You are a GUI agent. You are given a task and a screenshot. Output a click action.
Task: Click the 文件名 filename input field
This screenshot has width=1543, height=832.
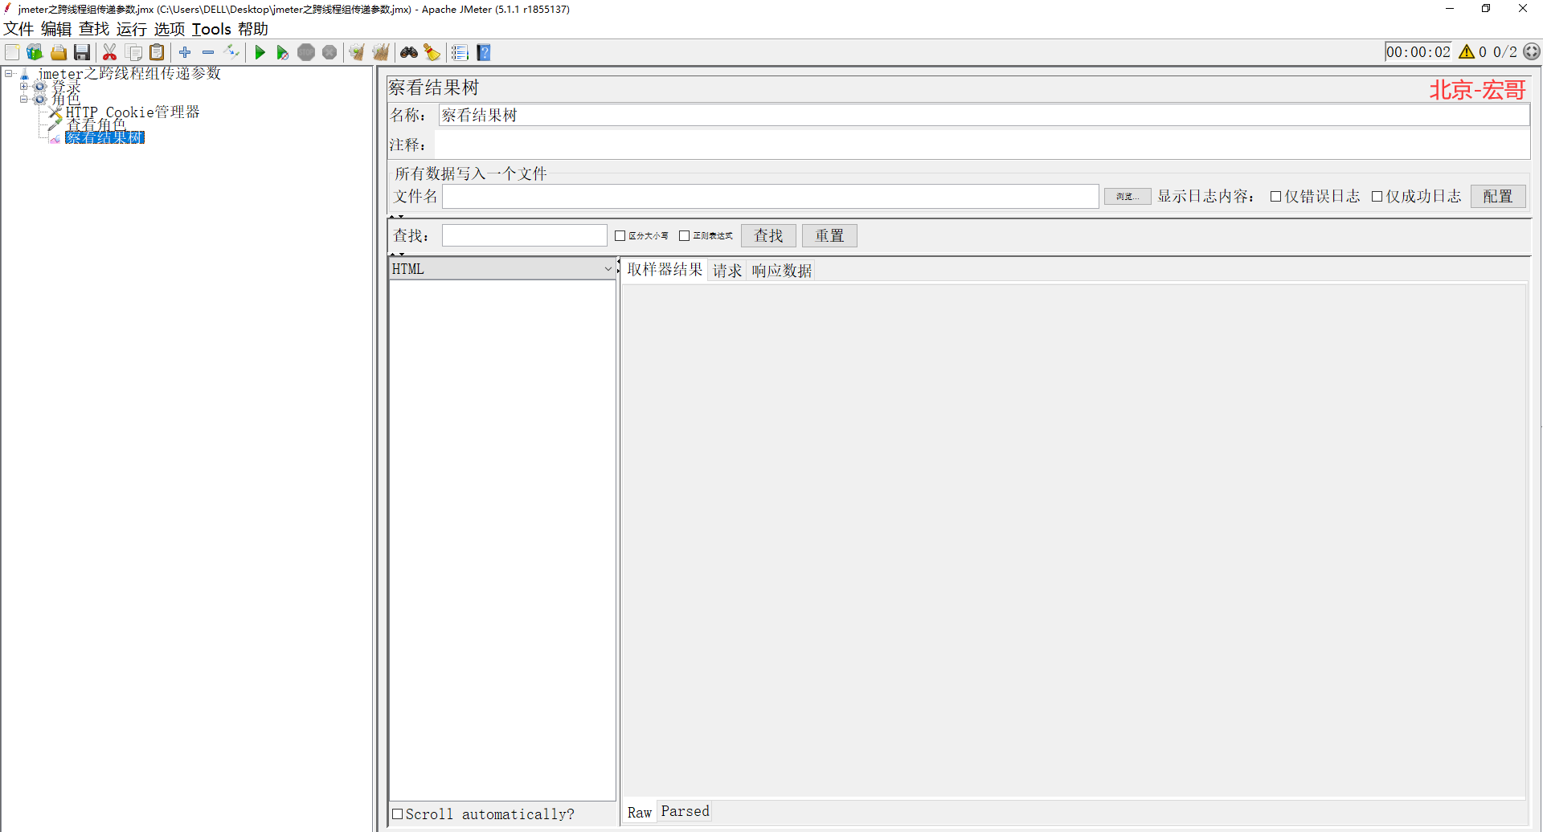[771, 197]
